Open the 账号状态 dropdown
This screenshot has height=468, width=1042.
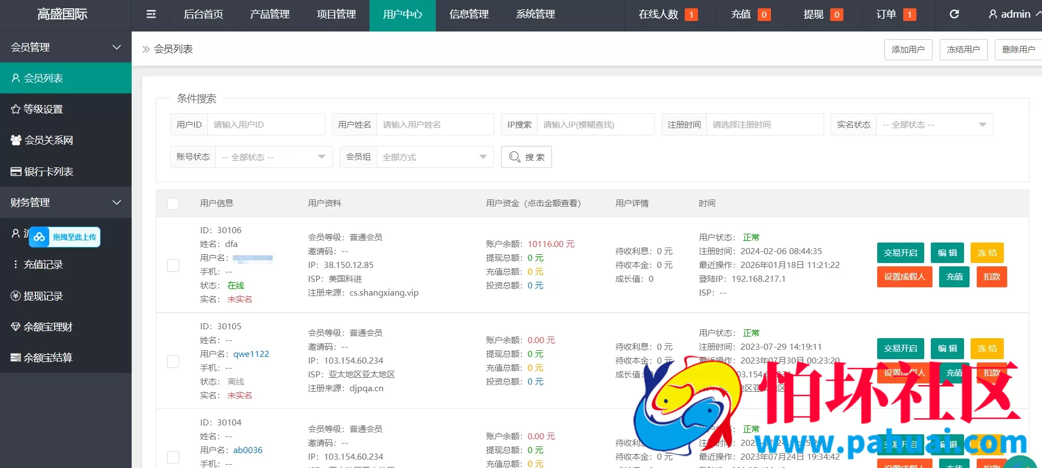tap(274, 157)
